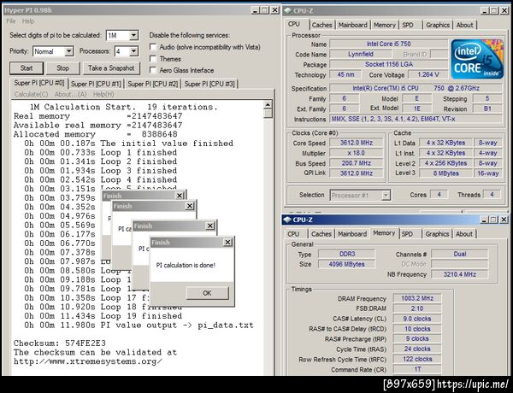Open Memory tab in upper CPU-Z window
Viewport: 513px width, 393px height.
tap(385, 25)
